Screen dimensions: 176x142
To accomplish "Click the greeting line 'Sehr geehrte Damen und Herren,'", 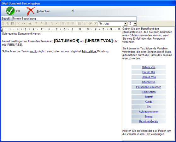I will (22, 34).
